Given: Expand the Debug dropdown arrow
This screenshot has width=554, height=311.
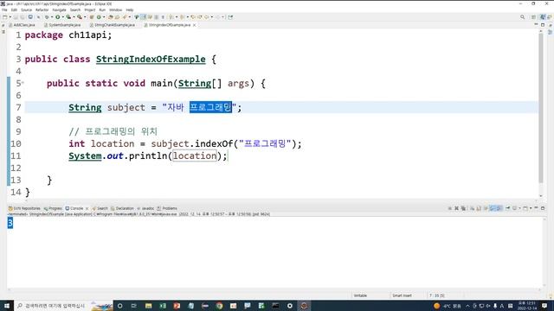Looking at the screenshot, I should [52, 17].
